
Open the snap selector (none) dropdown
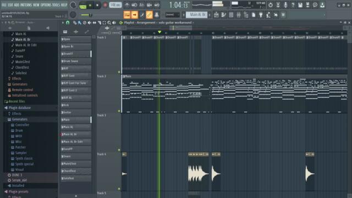click(172, 15)
